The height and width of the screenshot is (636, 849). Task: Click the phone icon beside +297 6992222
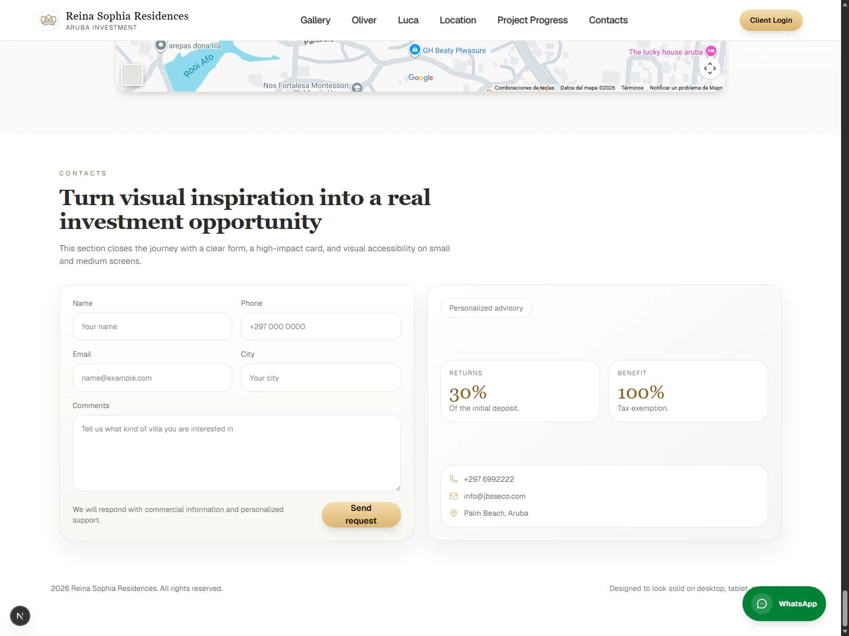(454, 479)
